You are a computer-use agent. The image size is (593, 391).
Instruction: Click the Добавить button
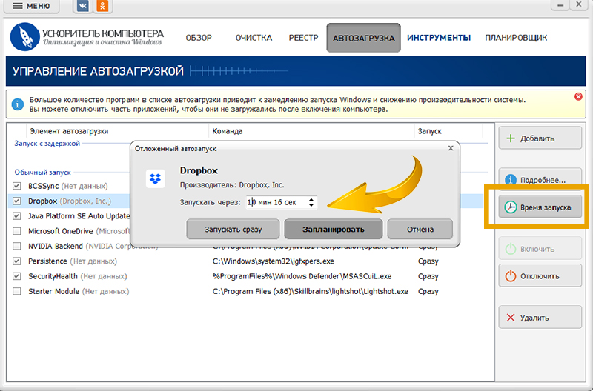[540, 138]
